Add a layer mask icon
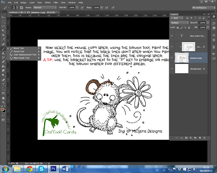Screen dimensions: 217x173 (186, 138)
